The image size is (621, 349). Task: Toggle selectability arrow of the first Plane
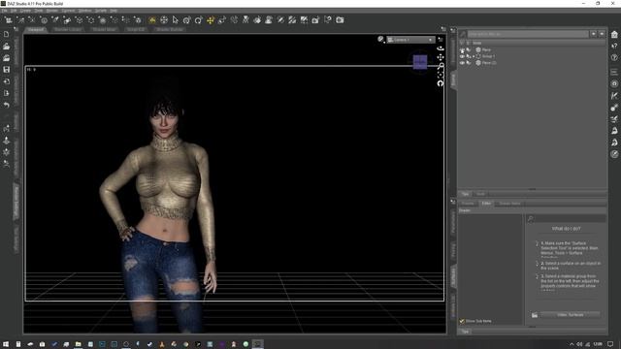tap(468, 49)
